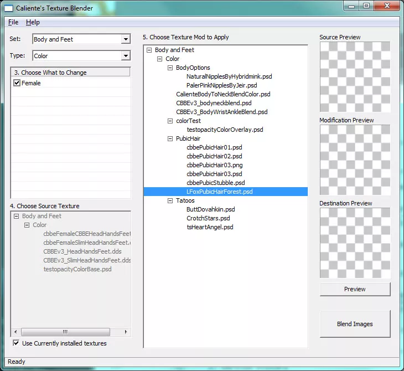This screenshot has width=404, height=371.
Task: Select CBBEv3_SlimHeadHandsFeet.dds source texture
Action: pyautogui.click(x=87, y=260)
